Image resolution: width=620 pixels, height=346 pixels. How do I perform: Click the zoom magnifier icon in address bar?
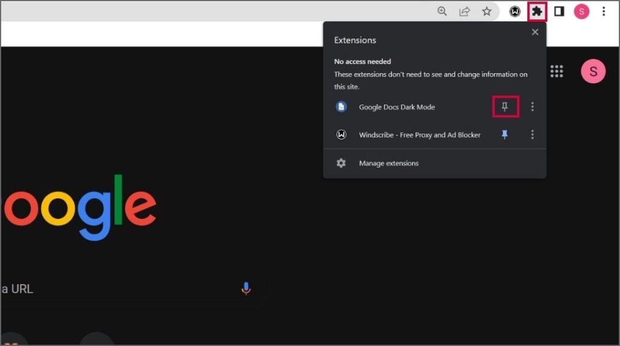click(x=442, y=12)
